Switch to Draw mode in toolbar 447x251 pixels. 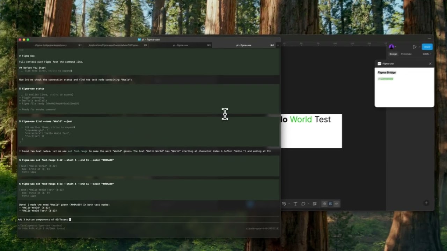[324, 204]
